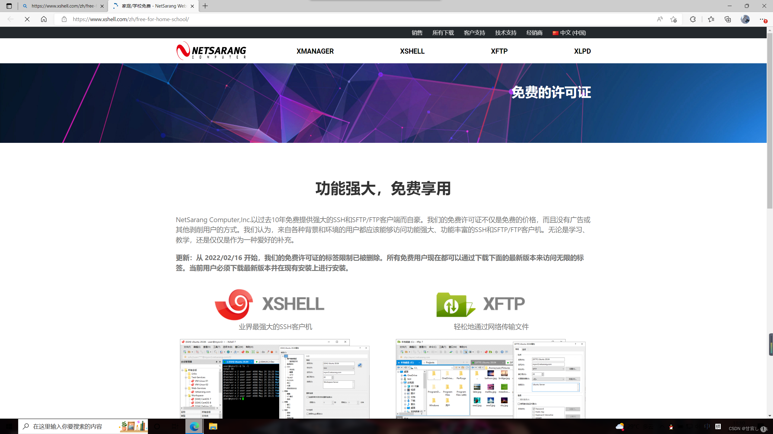Open File Explorer from the taskbar
Viewport: 773px width, 434px height.
tap(213, 426)
